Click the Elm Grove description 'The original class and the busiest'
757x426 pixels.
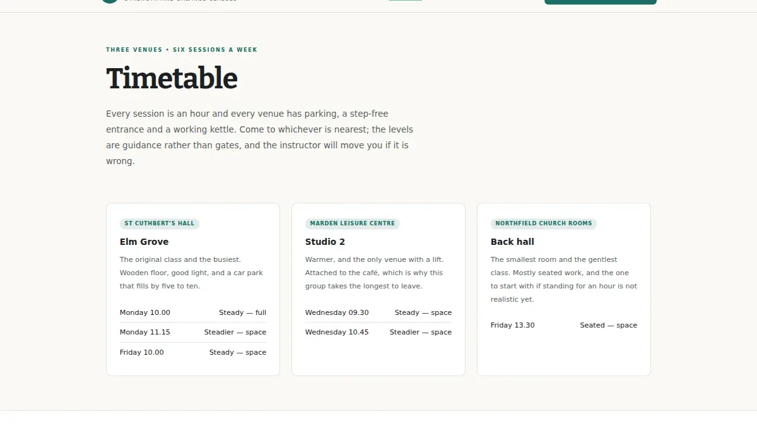pos(192,273)
